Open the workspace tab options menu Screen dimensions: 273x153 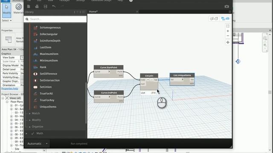[230, 11]
